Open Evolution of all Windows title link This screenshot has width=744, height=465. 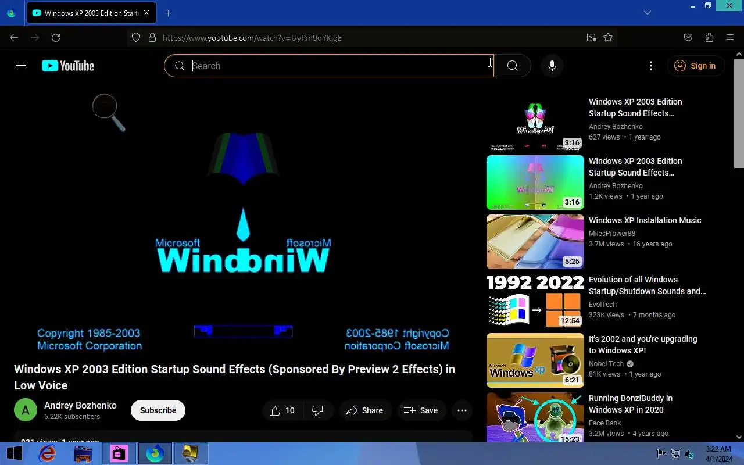[648, 285]
